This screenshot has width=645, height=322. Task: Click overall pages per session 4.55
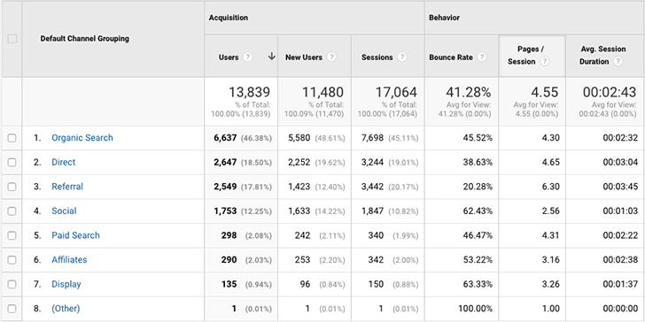click(x=545, y=92)
